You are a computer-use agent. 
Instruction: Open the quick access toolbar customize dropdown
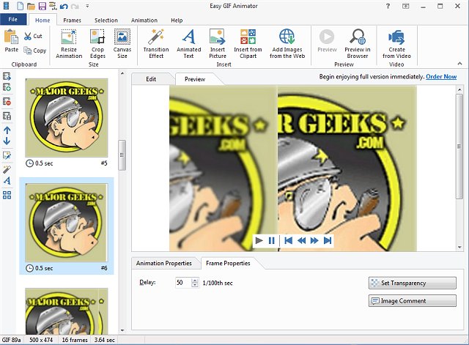tap(87, 6)
